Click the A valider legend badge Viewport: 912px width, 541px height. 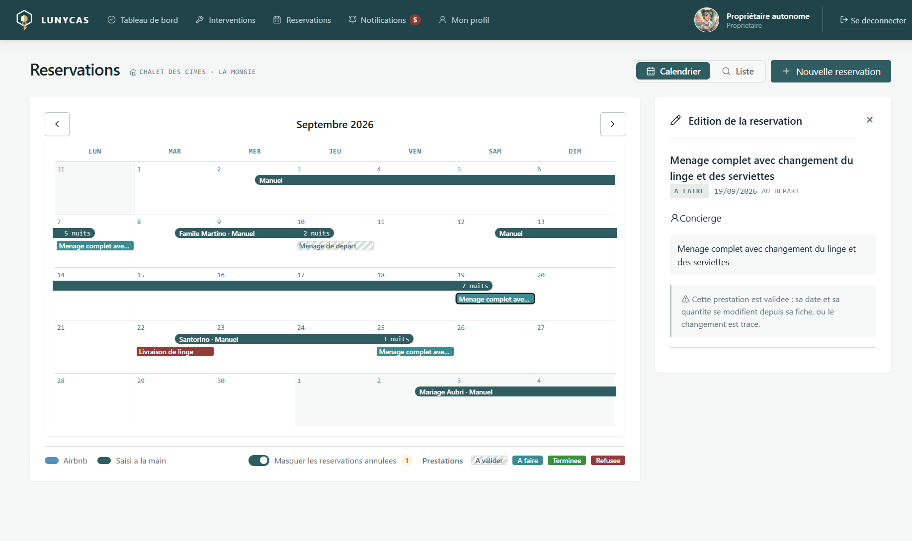pos(489,461)
